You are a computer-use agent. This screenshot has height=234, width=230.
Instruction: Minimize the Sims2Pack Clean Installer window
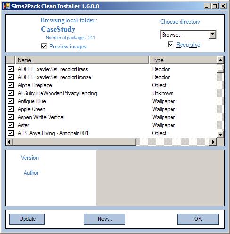coord(207,6)
